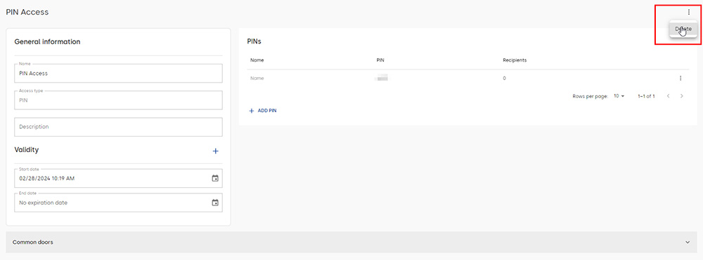Click the Access type field showing PIN

pos(118,100)
